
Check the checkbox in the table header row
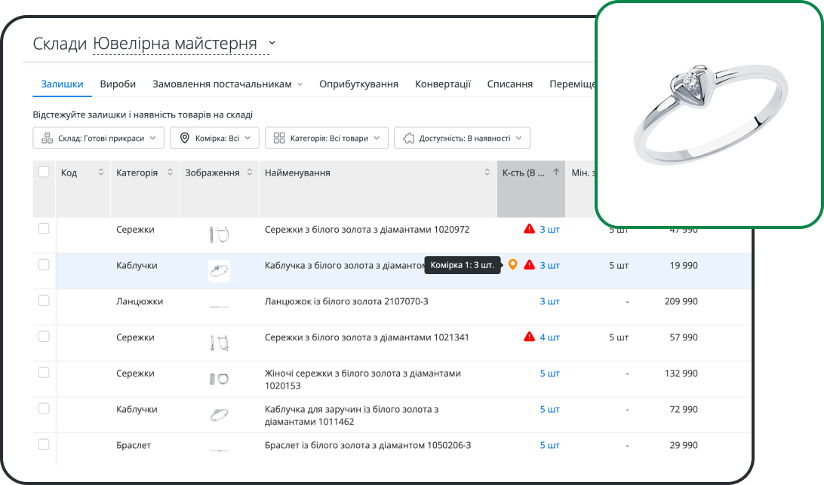43,172
